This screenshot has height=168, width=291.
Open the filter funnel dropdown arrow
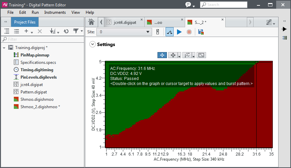[x=82, y=31]
